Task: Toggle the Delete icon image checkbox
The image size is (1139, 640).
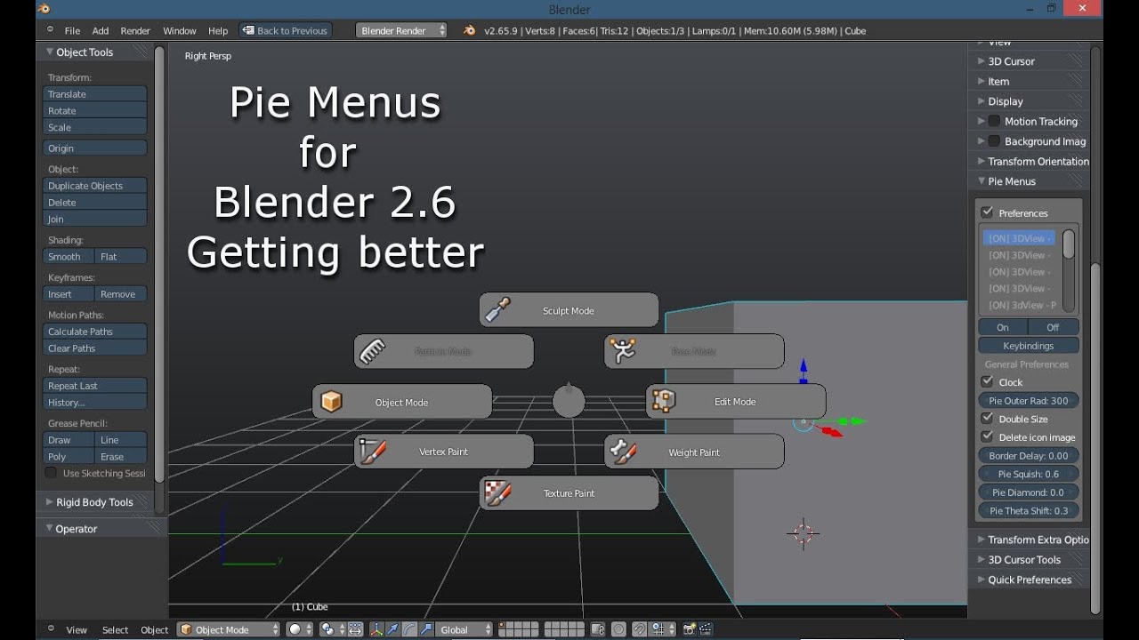Action: pyautogui.click(x=987, y=437)
